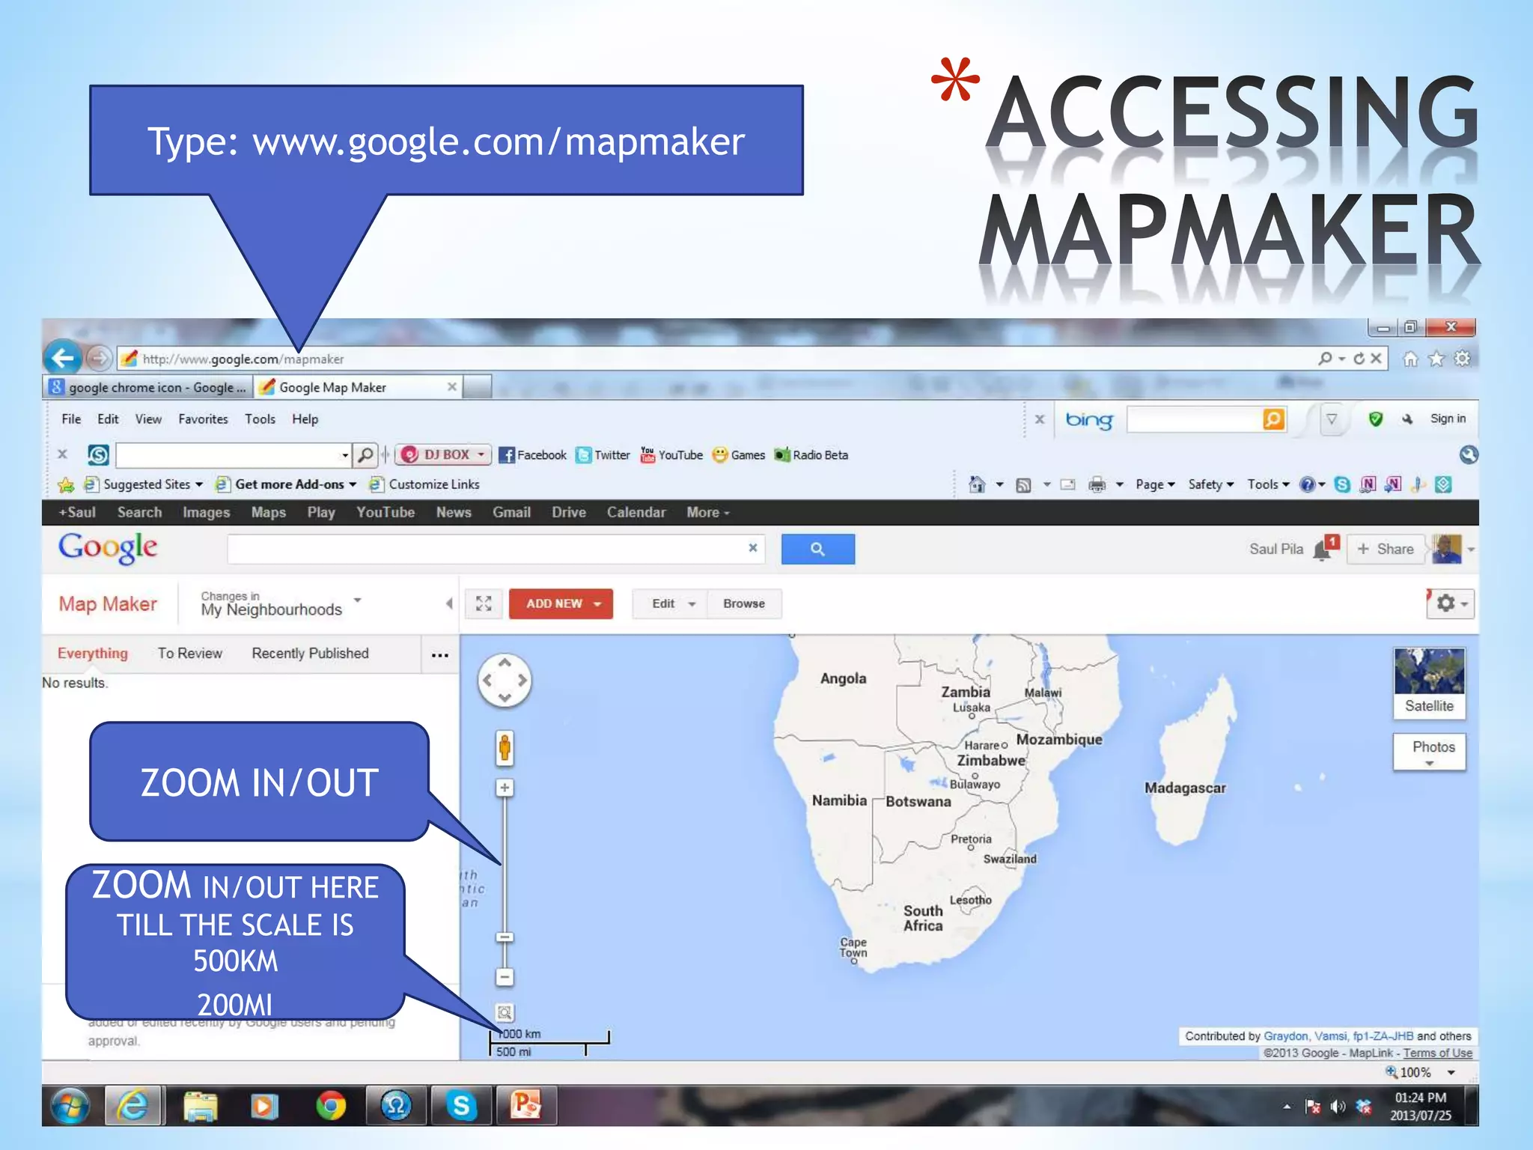Open the browser home icon
The width and height of the screenshot is (1533, 1150).
tap(1410, 359)
